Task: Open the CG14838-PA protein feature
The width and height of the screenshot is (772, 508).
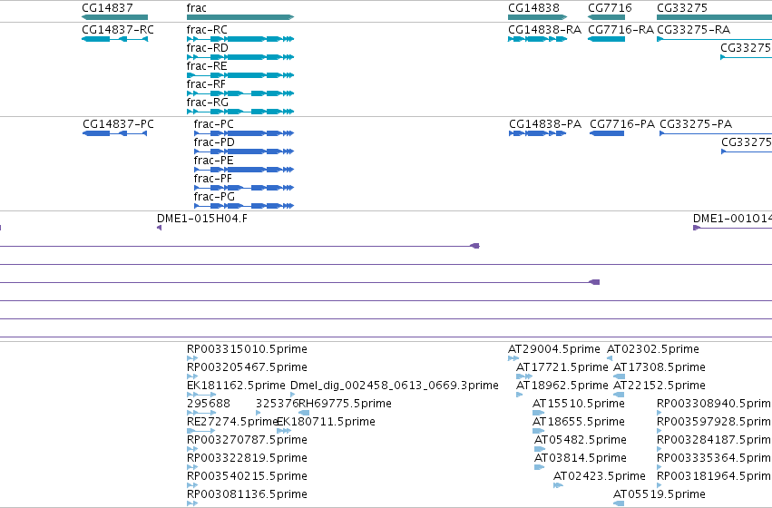Action: [x=537, y=133]
